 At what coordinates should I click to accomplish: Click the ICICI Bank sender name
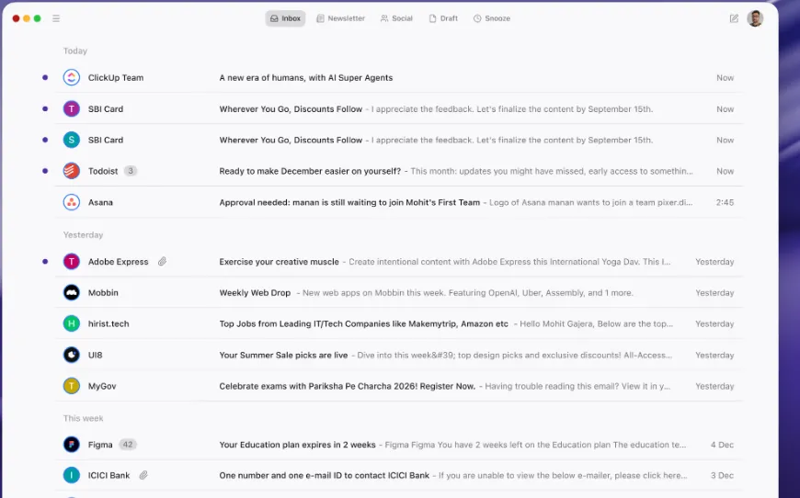(109, 476)
